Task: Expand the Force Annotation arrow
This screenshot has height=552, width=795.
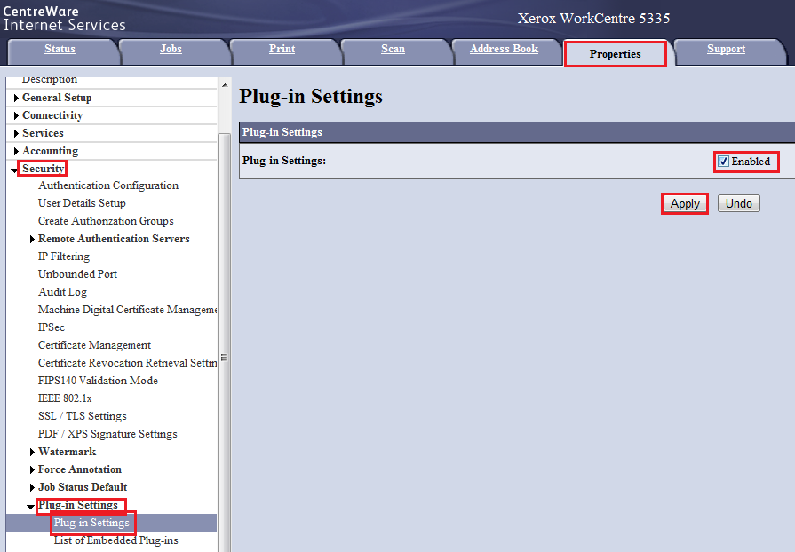Action: pyautogui.click(x=32, y=469)
